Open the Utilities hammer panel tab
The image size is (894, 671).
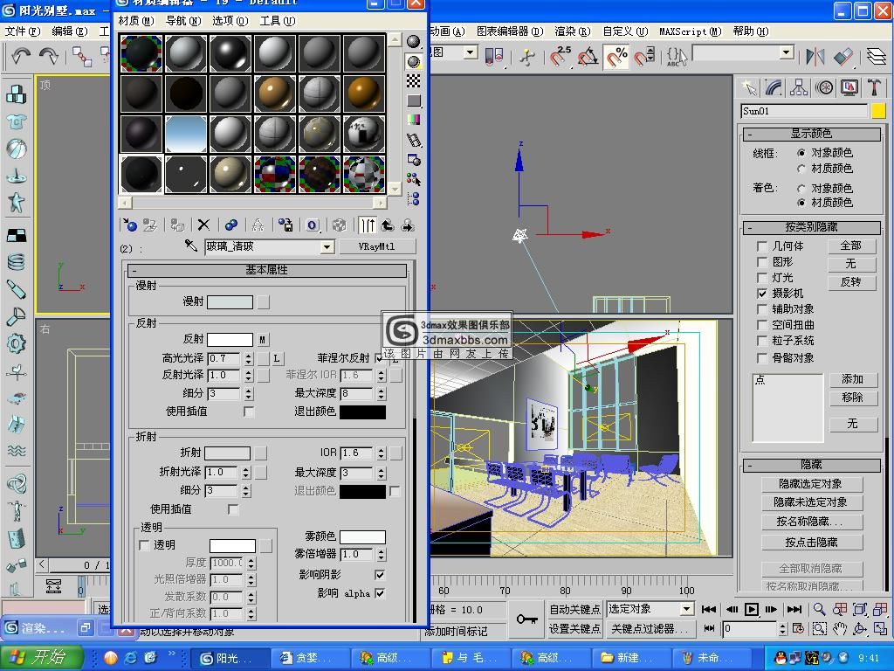point(873,87)
